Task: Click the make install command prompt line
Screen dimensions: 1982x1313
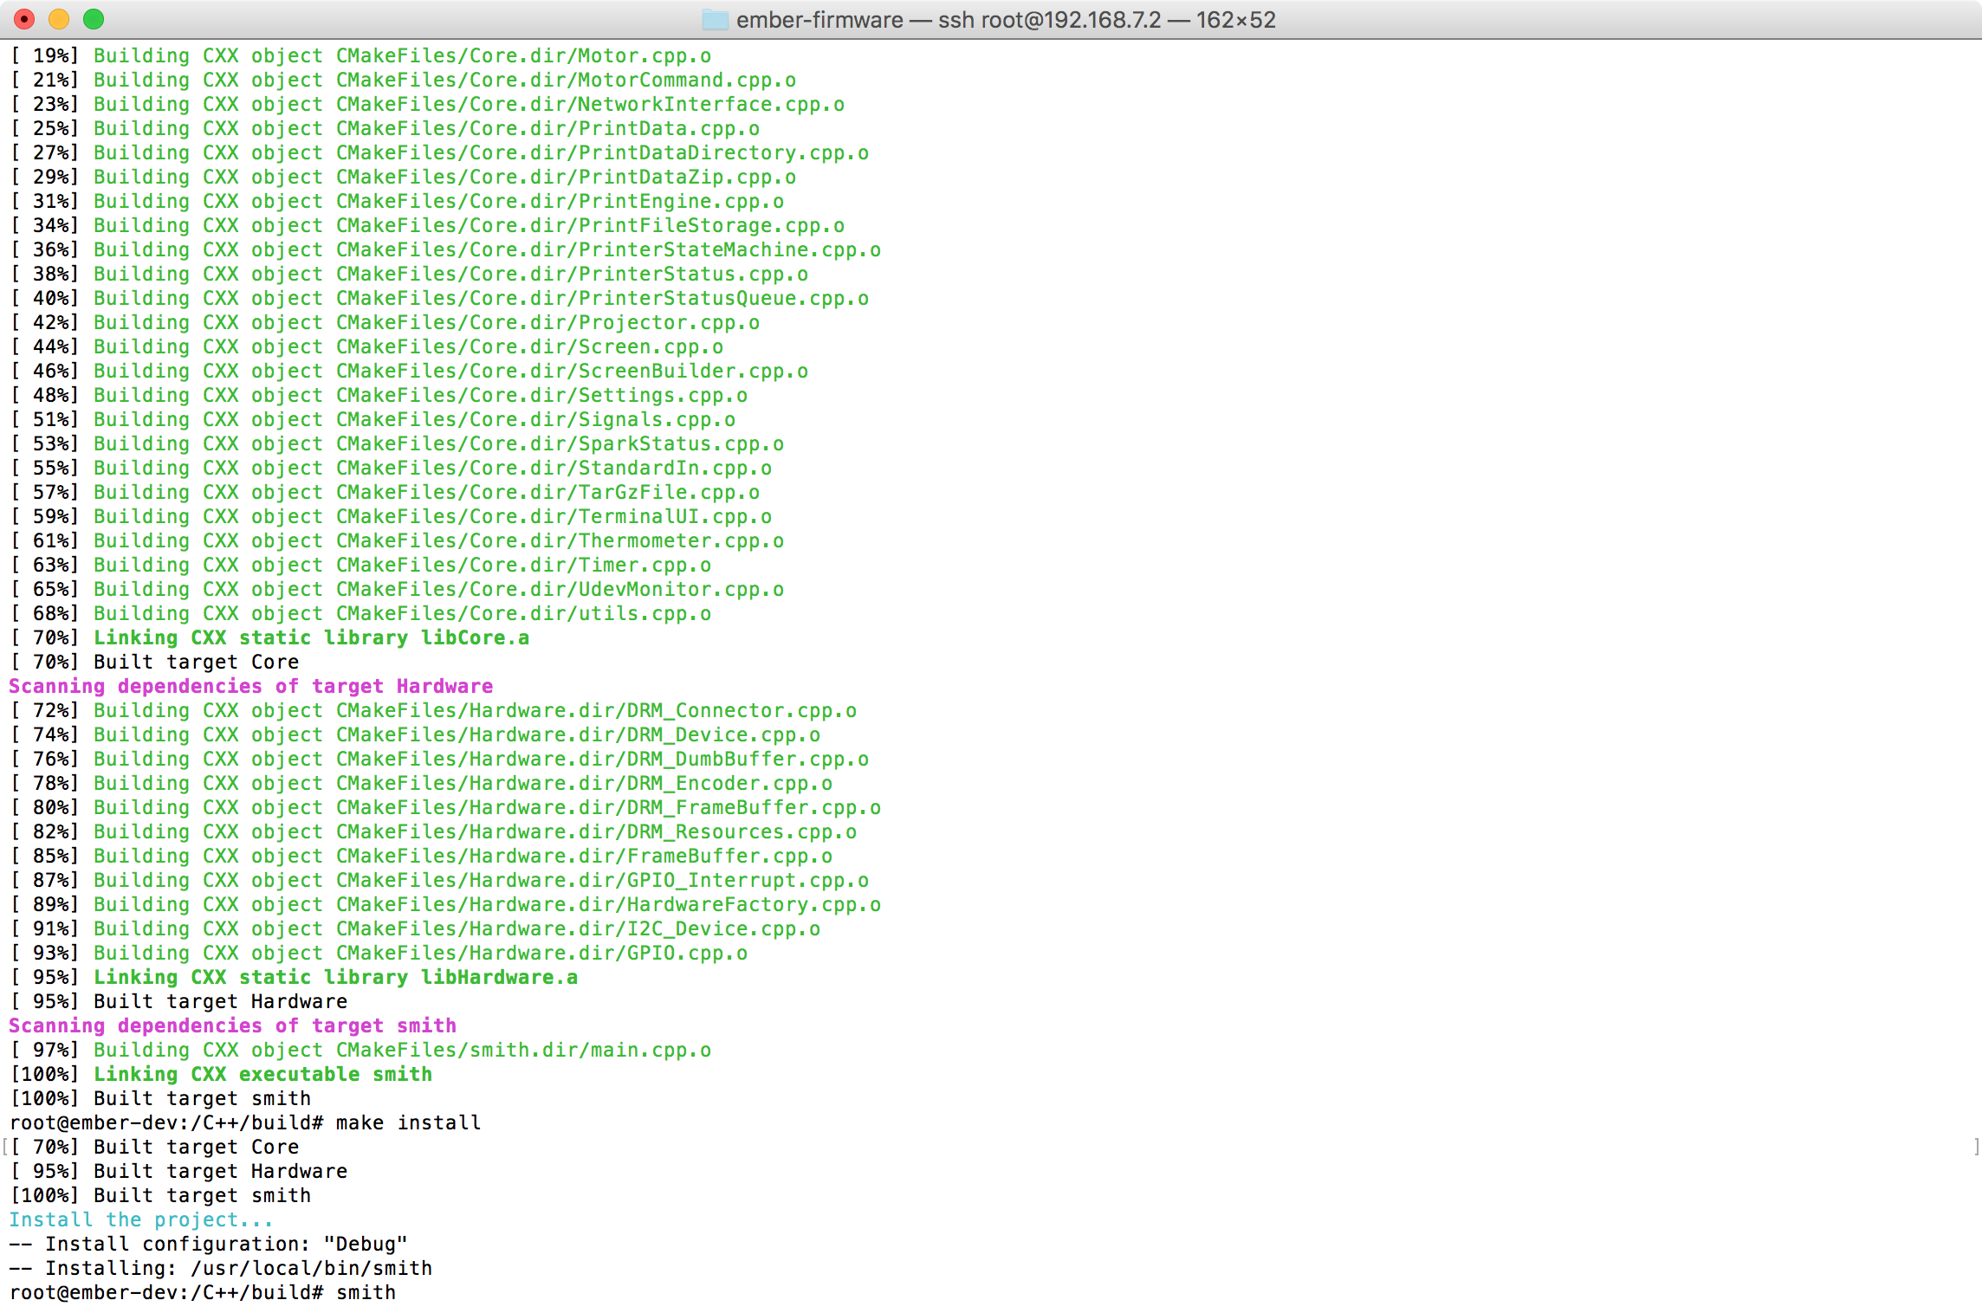Action: coord(245,1122)
